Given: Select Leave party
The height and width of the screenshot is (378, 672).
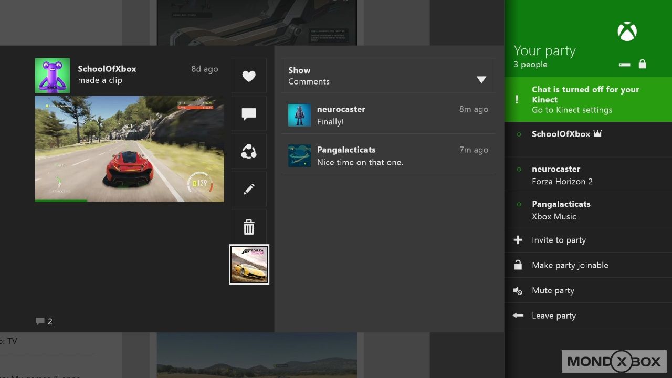Looking at the screenshot, I should click(x=553, y=316).
